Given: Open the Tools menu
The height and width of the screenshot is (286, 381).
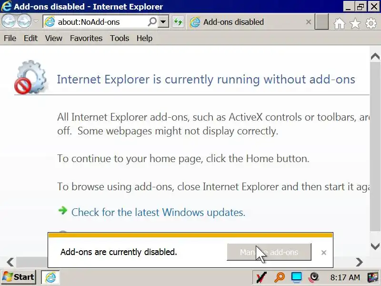Looking at the screenshot, I should (120, 38).
